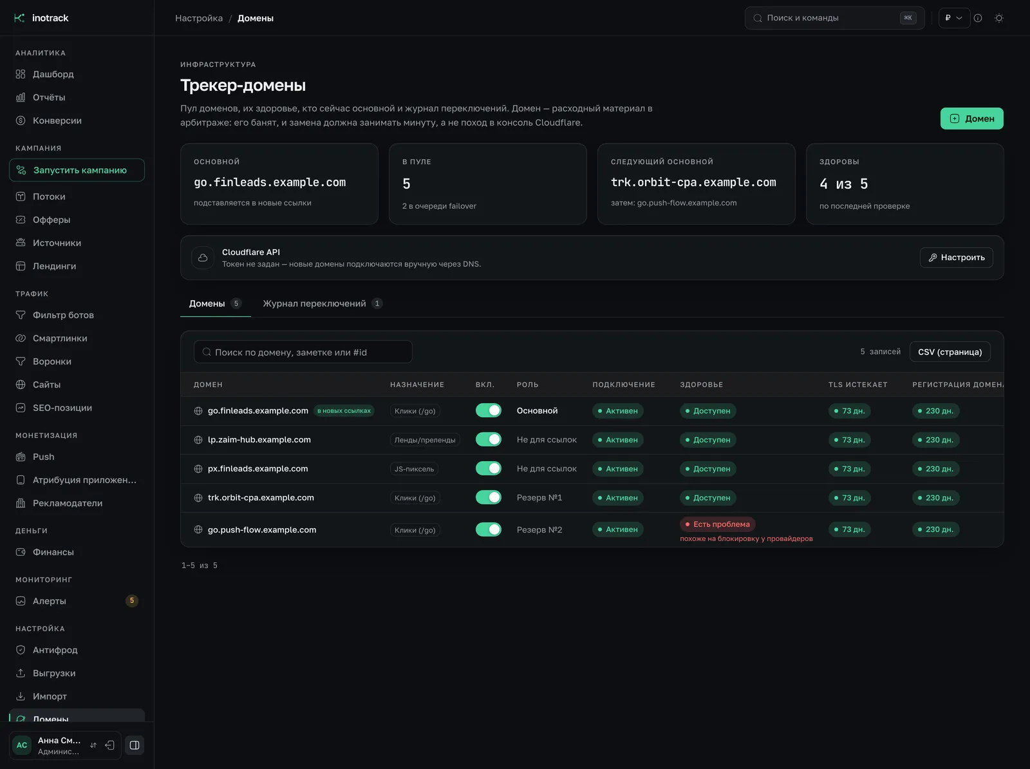Open the Push monetization page
The image size is (1030, 769).
point(77,457)
